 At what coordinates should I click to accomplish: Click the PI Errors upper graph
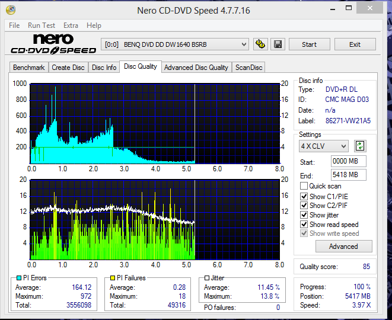[x=155, y=123]
